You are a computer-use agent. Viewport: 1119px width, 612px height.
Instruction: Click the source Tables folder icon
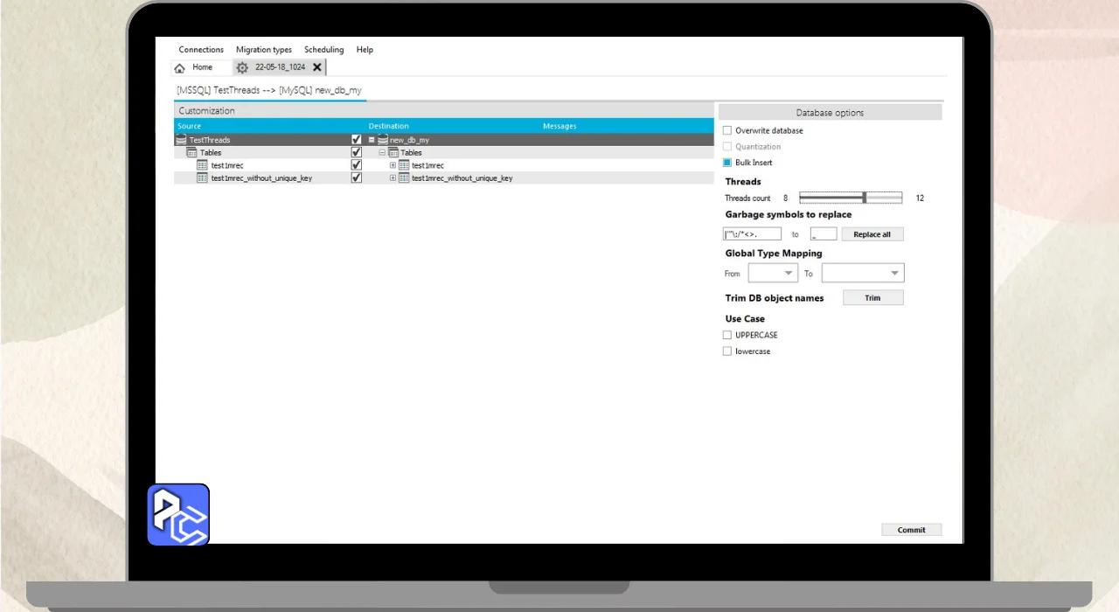click(192, 152)
